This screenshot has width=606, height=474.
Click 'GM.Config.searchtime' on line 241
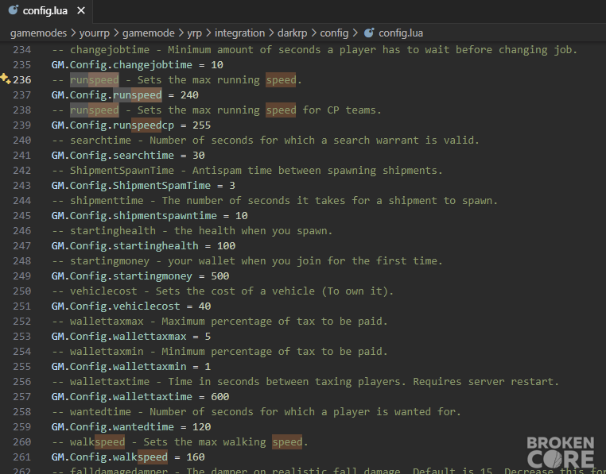[112, 155]
